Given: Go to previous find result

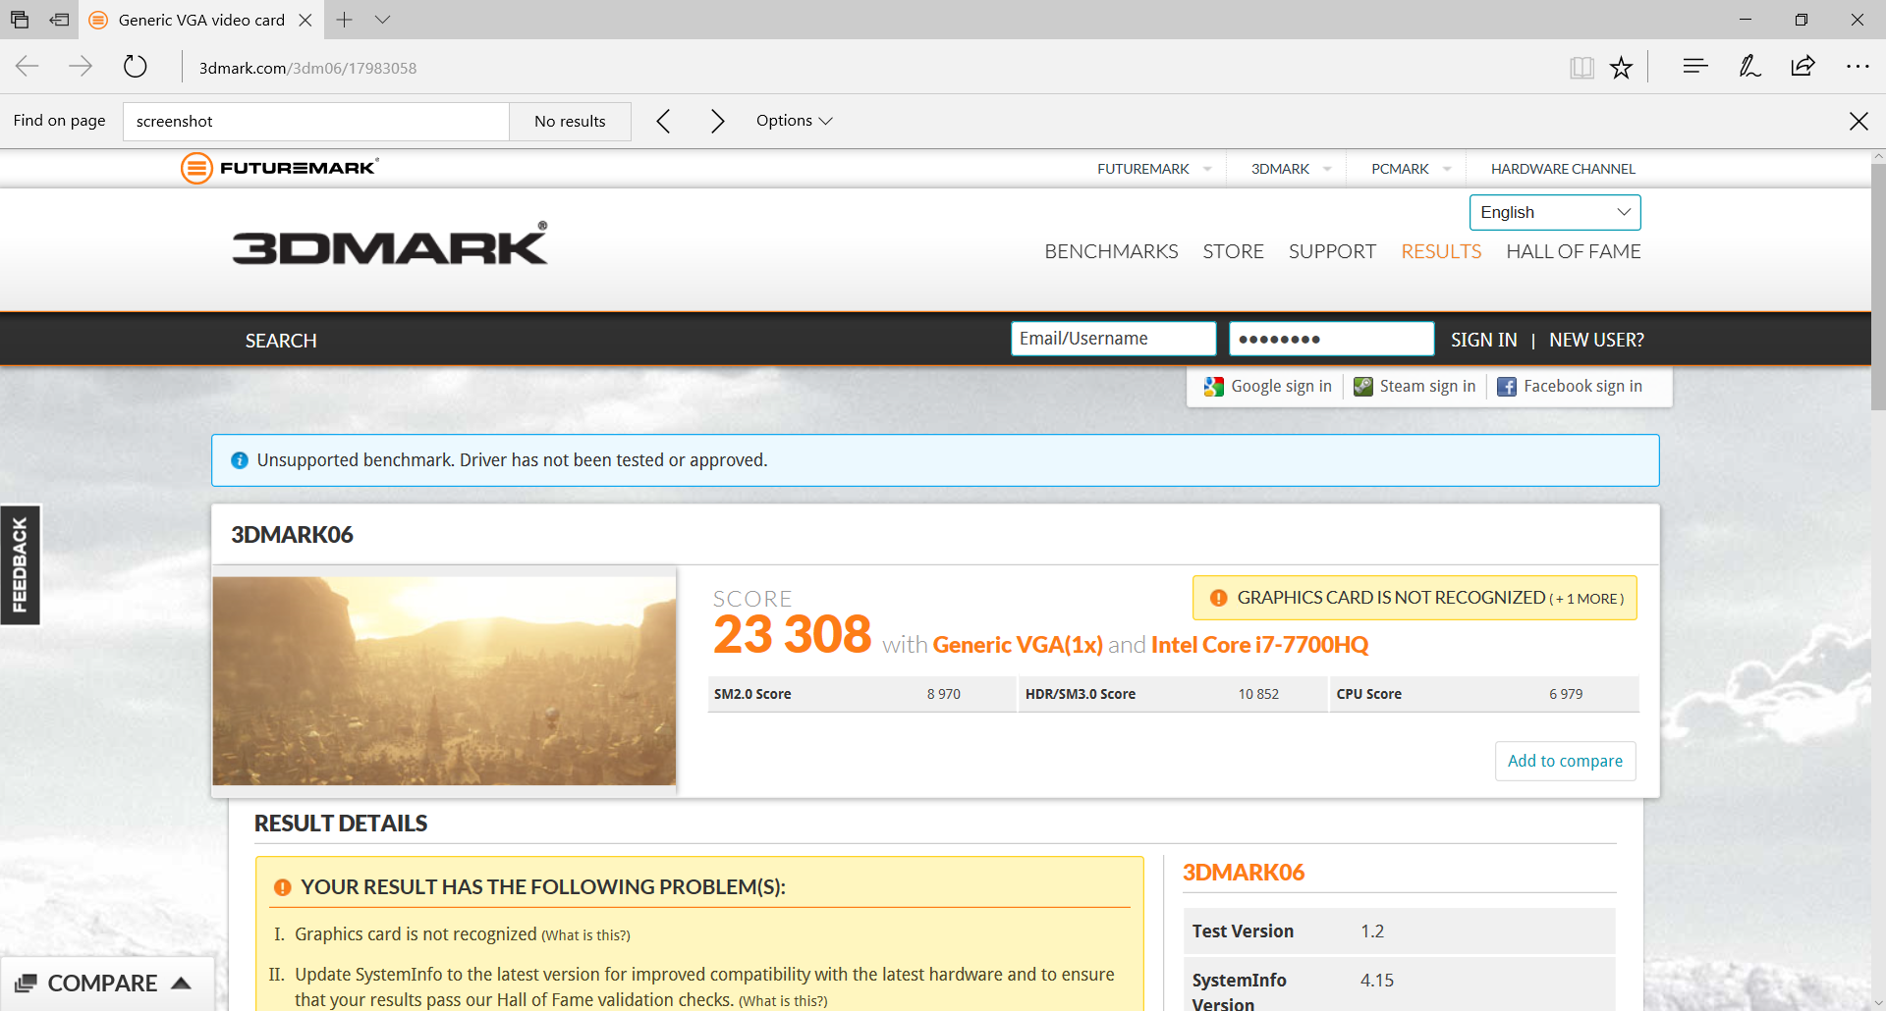Looking at the screenshot, I should pos(664,121).
